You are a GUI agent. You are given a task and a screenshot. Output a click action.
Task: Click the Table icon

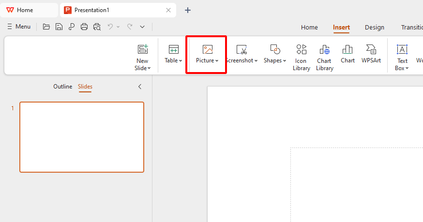point(173,50)
